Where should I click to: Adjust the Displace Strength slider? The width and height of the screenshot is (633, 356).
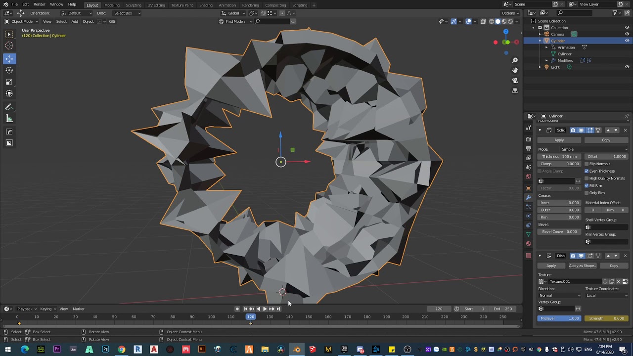click(606, 318)
